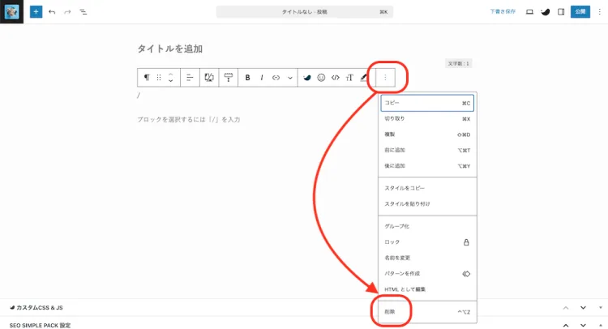Viewport: 608px width, 329px height.
Task: Choose HTML として編集 menu entry
Action: pyautogui.click(x=427, y=289)
